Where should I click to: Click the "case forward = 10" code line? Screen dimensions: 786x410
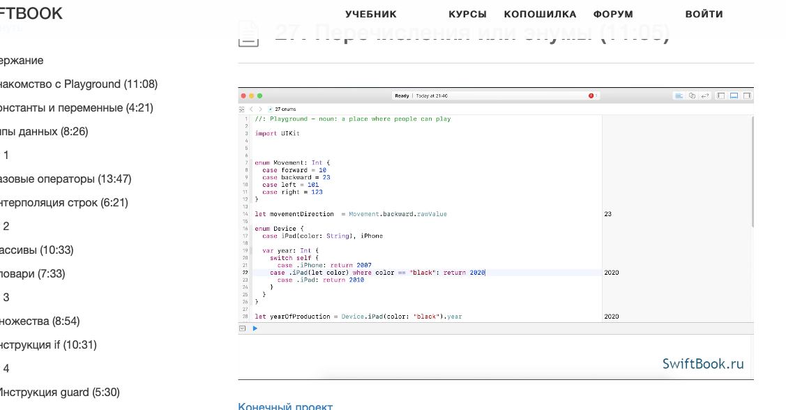(x=294, y=170)
